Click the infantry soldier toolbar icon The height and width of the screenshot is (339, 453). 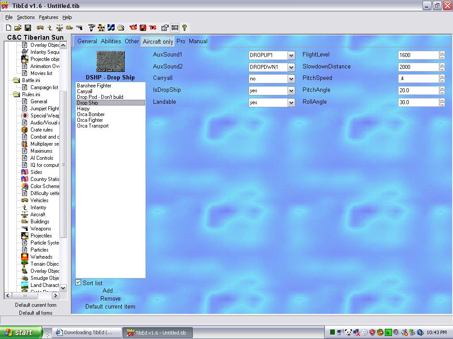tap(50, 27)
